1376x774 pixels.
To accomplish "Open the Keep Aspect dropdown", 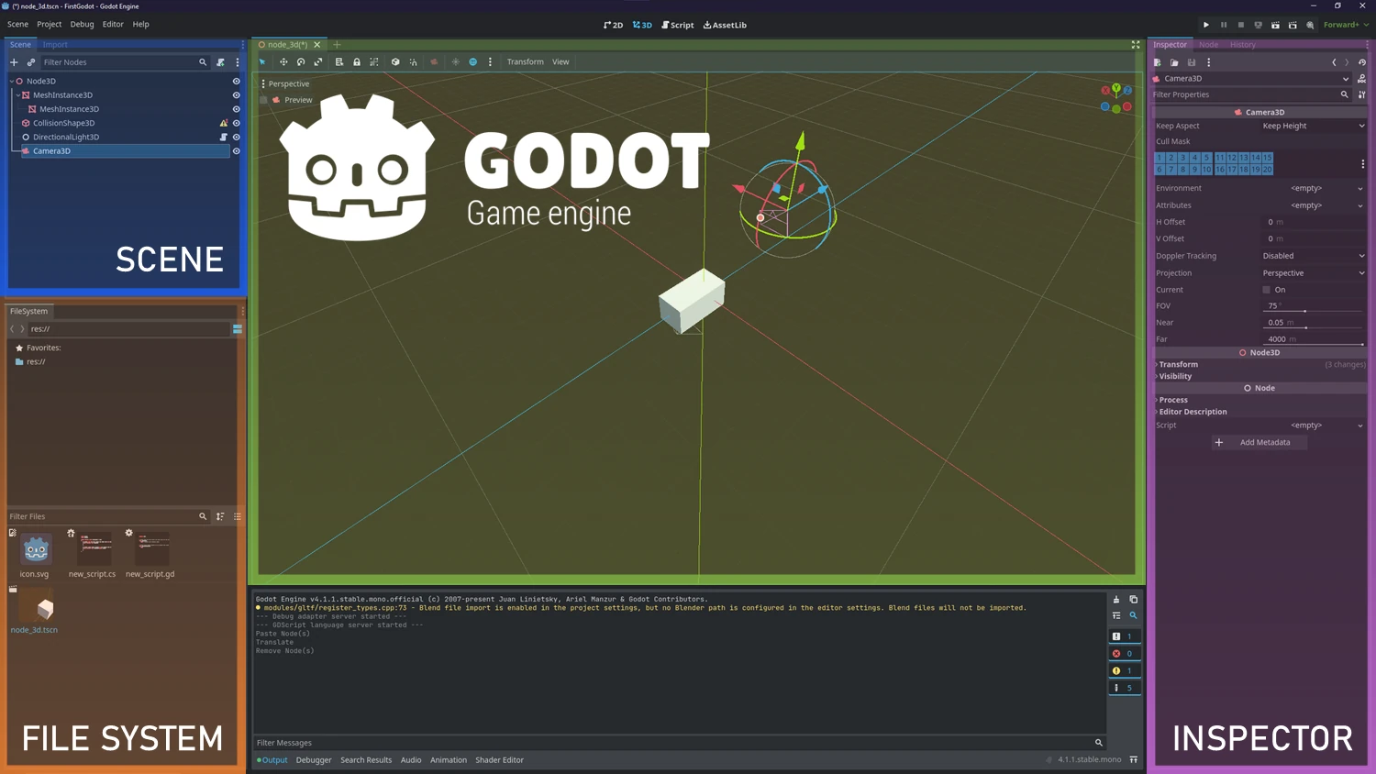I will coord(1314,126).
